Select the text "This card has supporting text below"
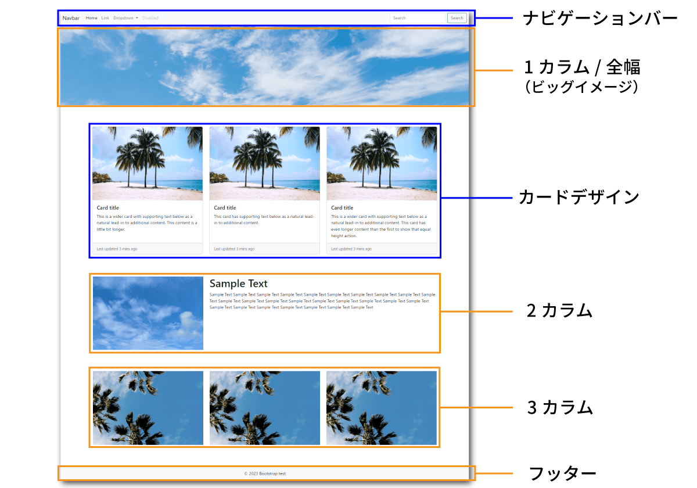 (x=264, y=219)
